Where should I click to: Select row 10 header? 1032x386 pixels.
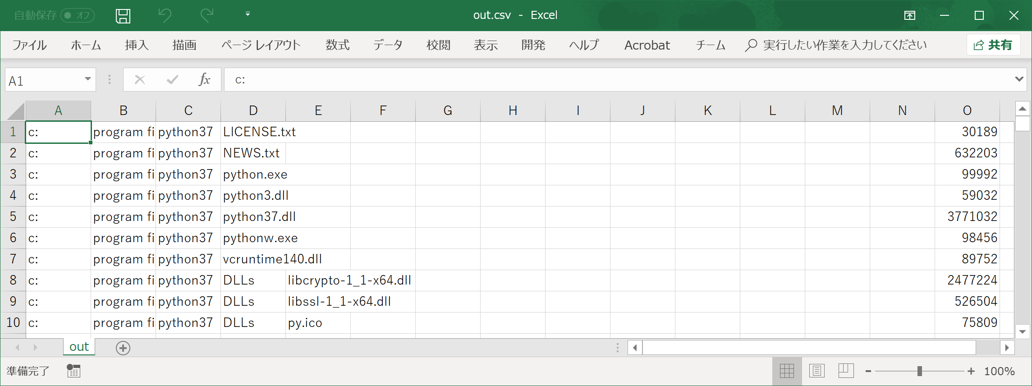click(13, 322)
